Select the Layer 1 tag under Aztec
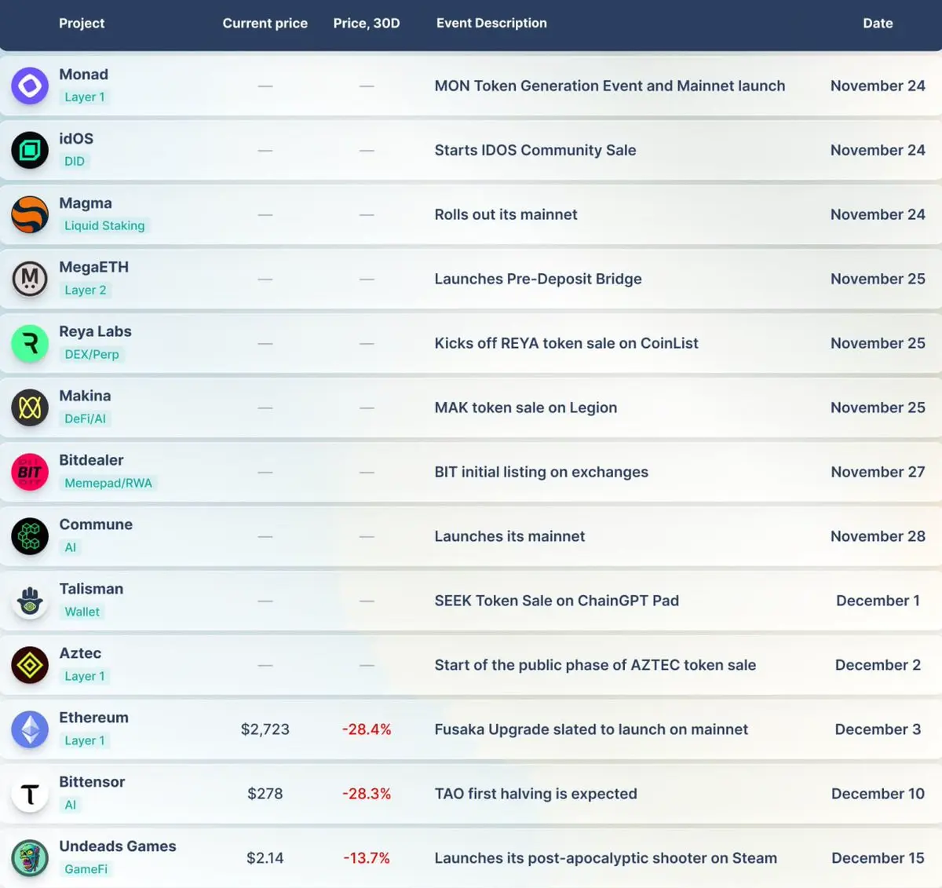The height and width of the screenshot is (888, 942). coord(85,677)
